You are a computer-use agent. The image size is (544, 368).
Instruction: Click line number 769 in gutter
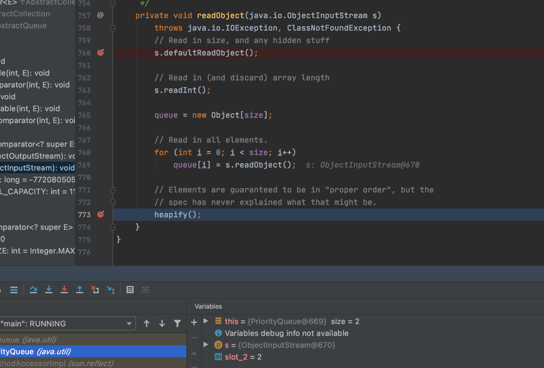pos(84,165)
